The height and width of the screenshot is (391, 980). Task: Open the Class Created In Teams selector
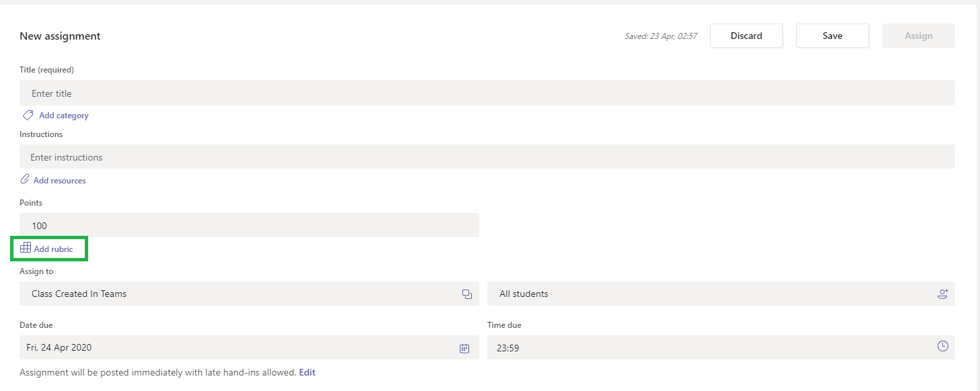(x=249, y=294)
